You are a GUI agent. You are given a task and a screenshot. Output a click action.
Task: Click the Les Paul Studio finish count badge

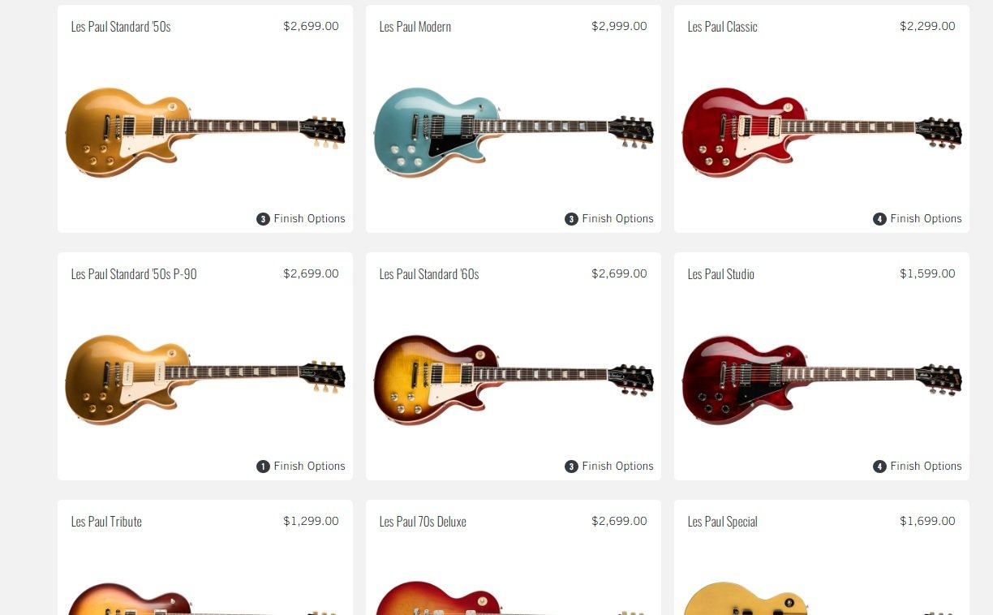[x=879, y=467]
